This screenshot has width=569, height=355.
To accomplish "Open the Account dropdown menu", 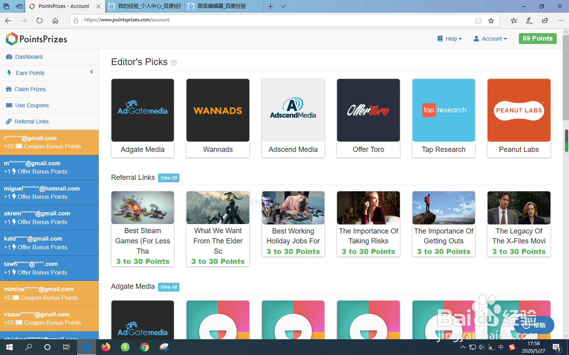I will click(x=490, y=39).
